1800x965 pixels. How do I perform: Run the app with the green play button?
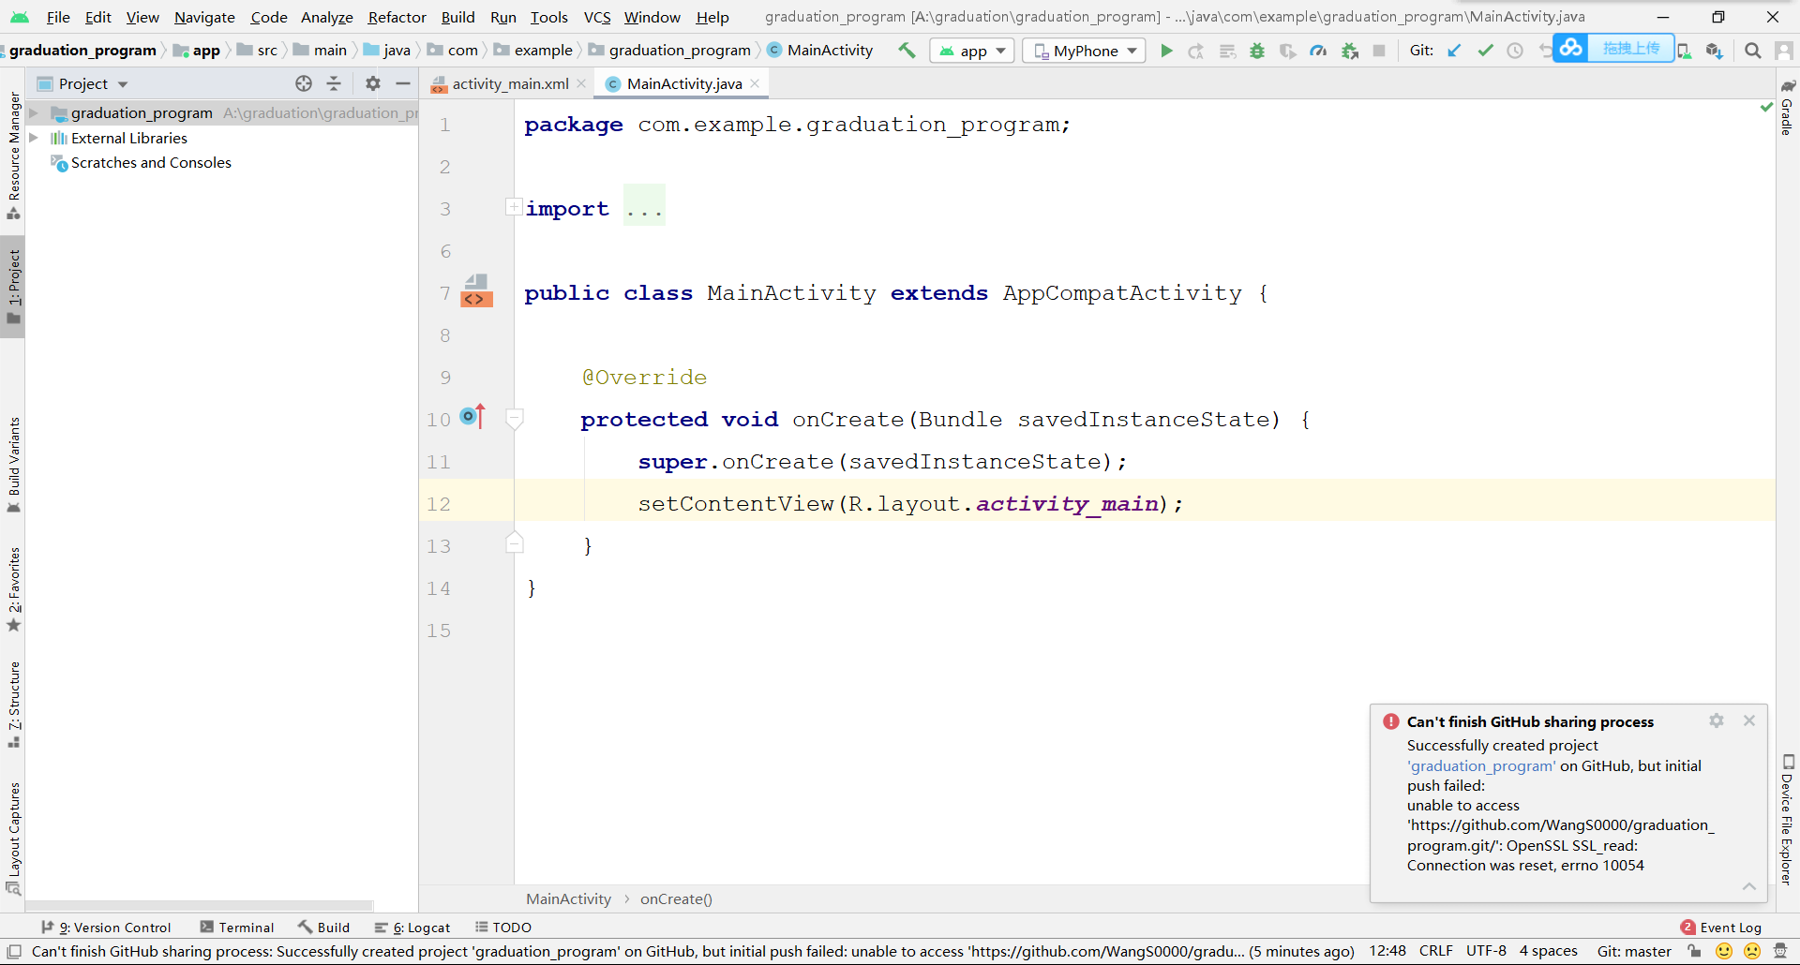tap(1166, 51)
